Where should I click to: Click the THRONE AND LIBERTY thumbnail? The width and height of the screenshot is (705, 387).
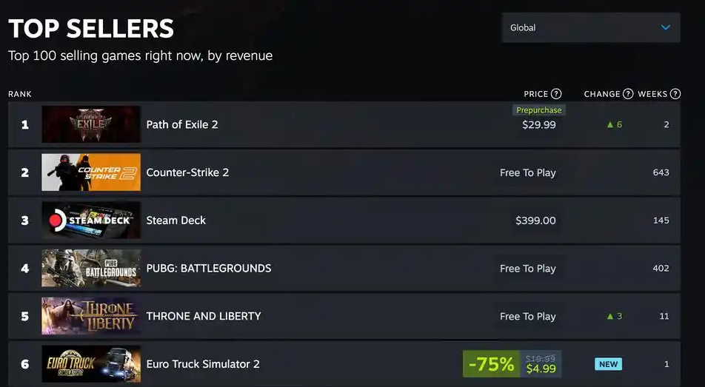tap(91, 316)
